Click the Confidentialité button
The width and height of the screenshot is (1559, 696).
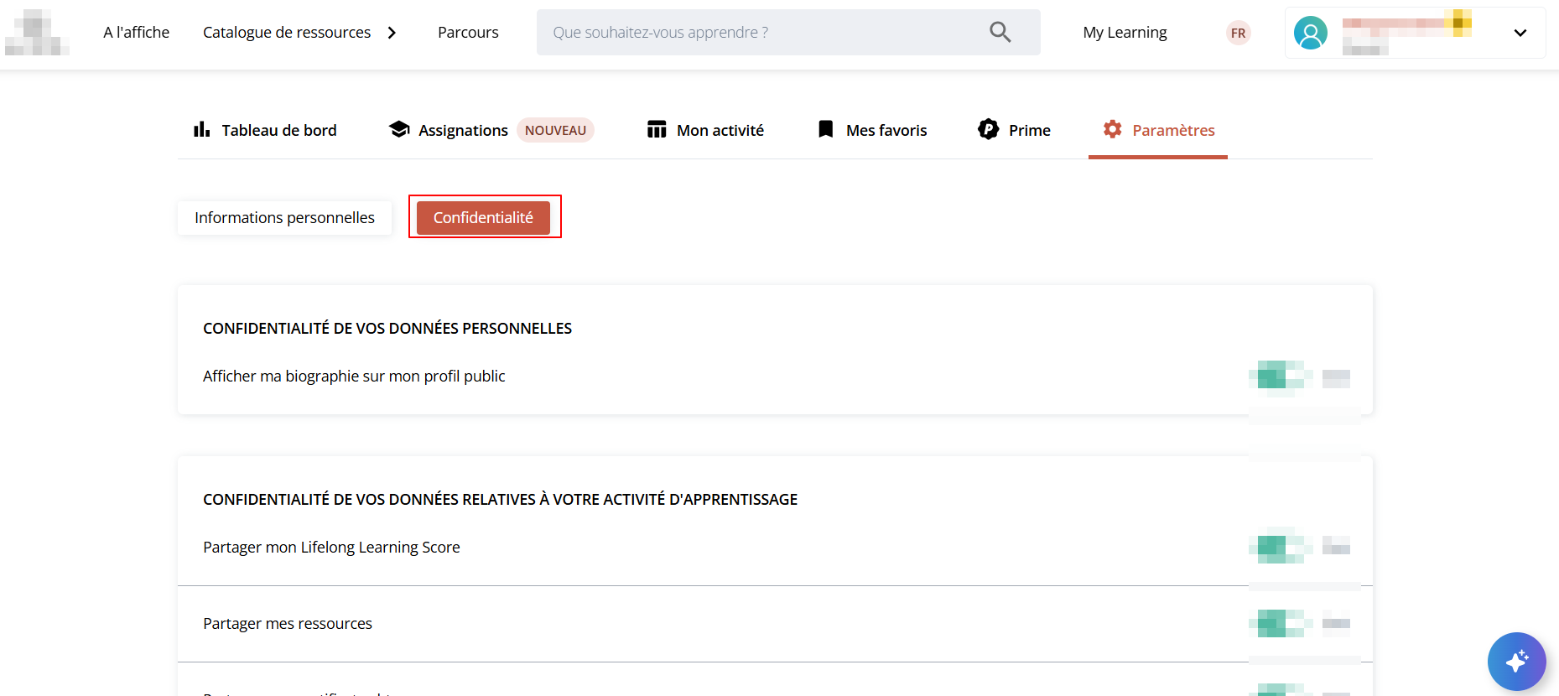pyautogui.click(x=483, y=218)
